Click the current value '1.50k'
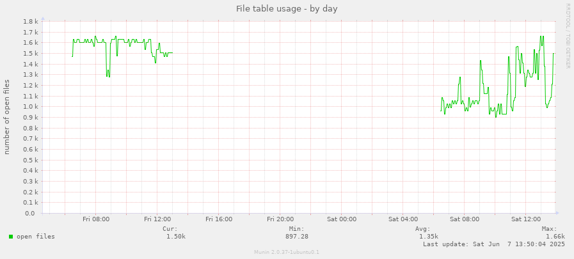Image resolution: width=574 pixels, height=259 pixels. pos(176,237)
